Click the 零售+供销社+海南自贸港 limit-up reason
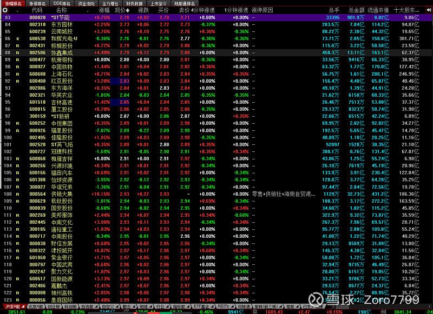This screenshot has width=433, height=314. click(283, 195)
